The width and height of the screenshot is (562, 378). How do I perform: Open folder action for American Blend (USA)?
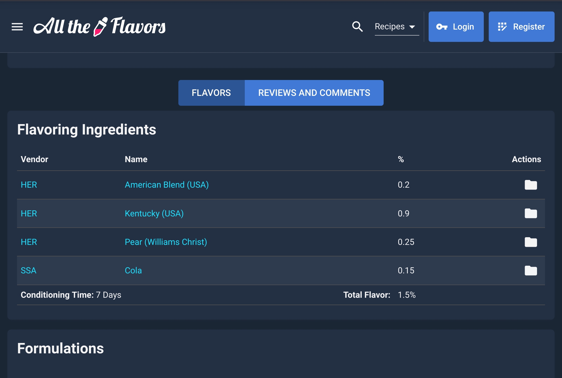coord(530,185)
